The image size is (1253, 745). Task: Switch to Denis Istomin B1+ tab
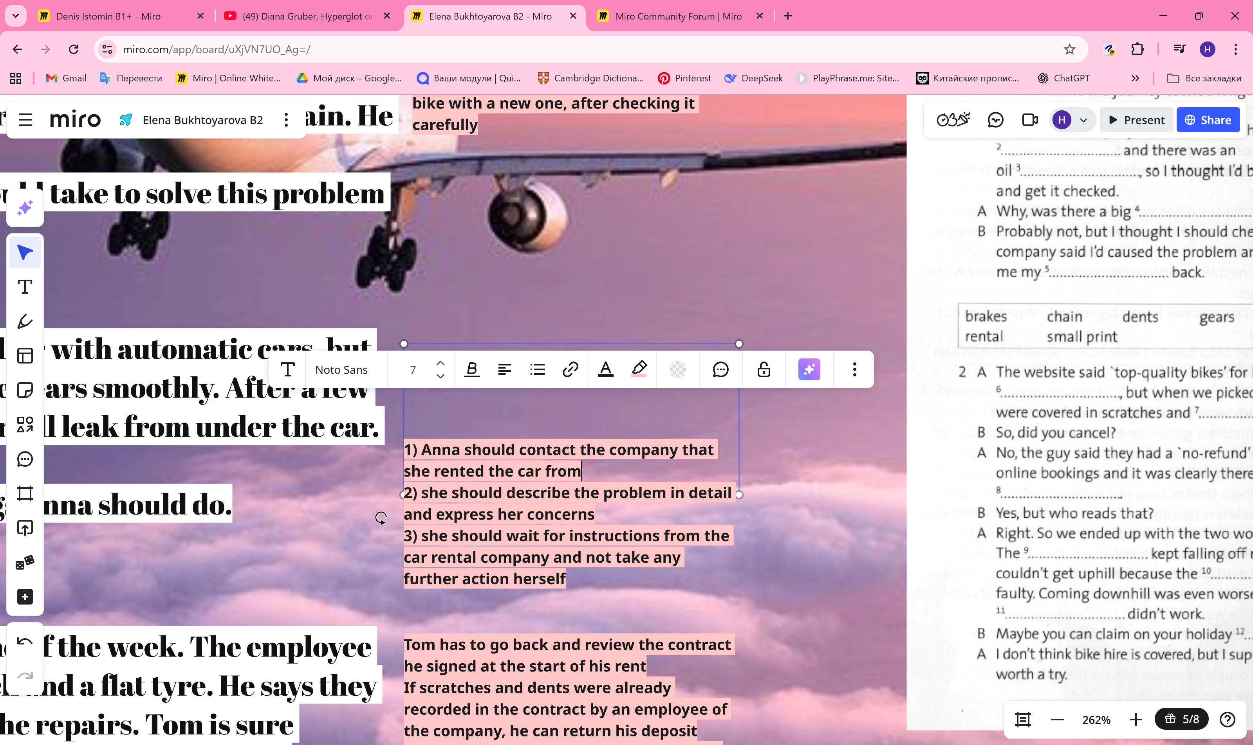[108, 16]
